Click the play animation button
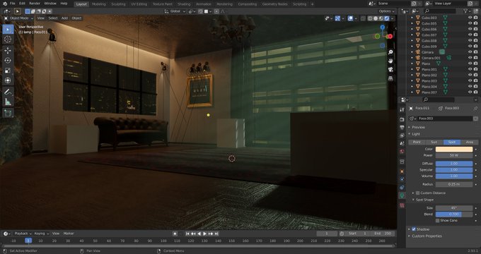This screenshot has width=481, height=254. (204, 234)
